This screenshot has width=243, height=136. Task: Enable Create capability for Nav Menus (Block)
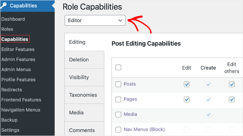pos(208,130)
